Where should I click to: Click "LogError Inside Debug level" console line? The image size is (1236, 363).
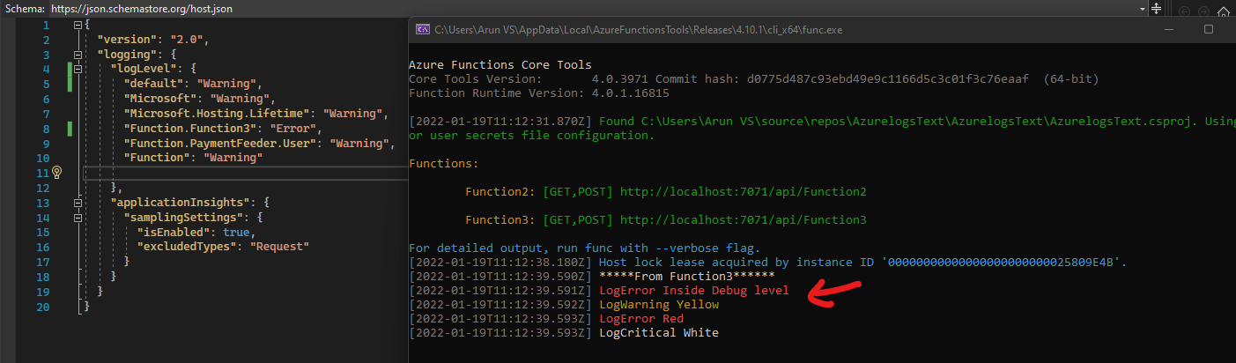(694, 290)
